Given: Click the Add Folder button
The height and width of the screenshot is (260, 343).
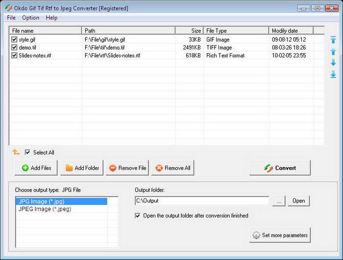Looking at the screenshot, I should [x=82, y=168].
